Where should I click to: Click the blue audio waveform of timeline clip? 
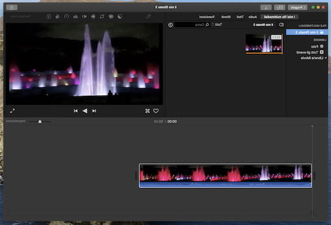225,184
